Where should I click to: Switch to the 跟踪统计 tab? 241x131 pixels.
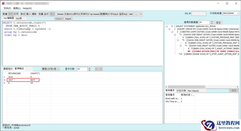point(8,69)
